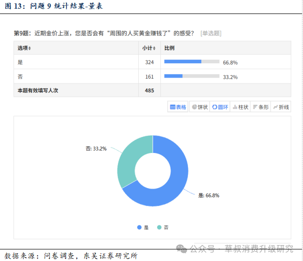Click the 66.8% text in the table

point(230,63)
